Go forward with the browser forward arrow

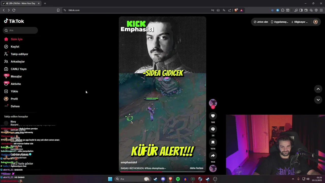tap(9, 10)
